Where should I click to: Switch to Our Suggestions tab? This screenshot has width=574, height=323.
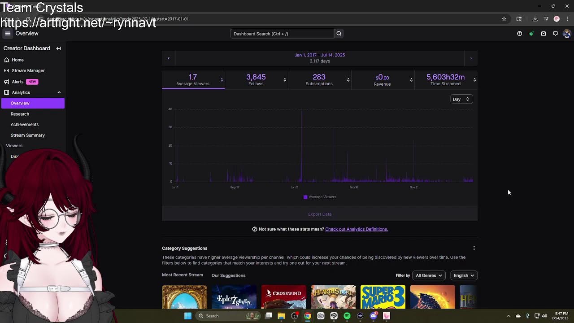click(228, 275)
